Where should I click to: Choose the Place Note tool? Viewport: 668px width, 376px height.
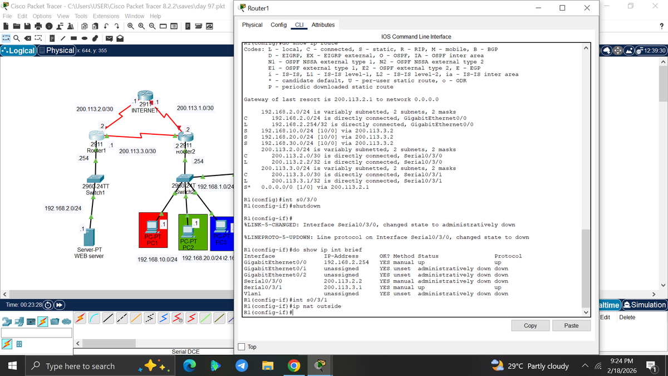51,38
